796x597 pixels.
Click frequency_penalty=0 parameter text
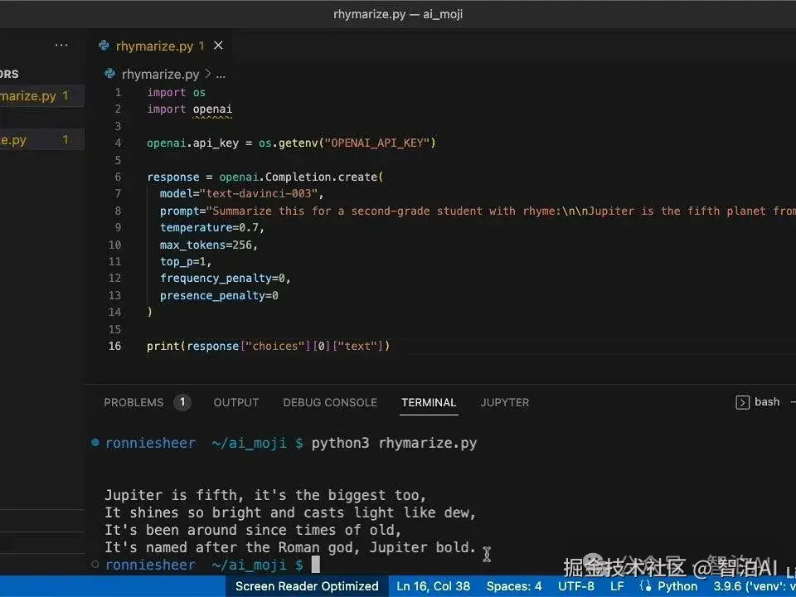coord(225,279)
